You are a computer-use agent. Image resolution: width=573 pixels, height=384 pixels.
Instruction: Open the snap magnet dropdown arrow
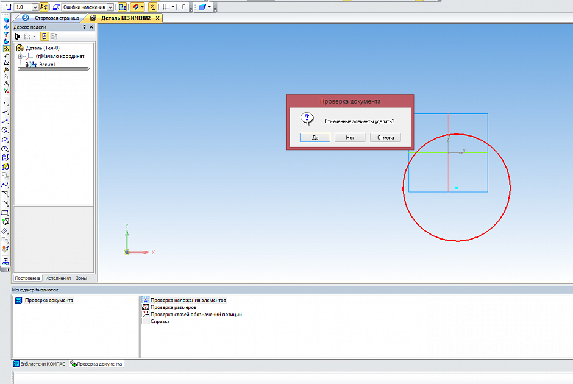(x=142, y=7)
